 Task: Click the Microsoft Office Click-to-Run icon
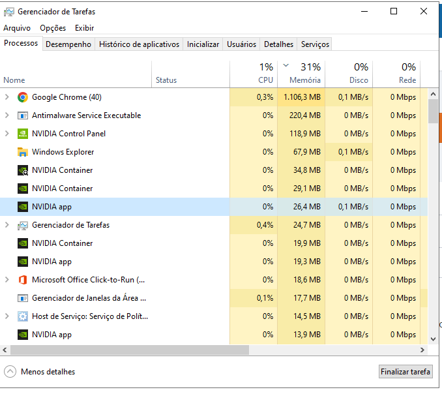(x=23, y=280)
